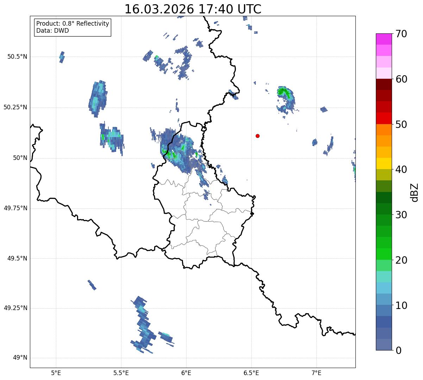Click the 6.5°E longitude label
Viewport: 423px width, 380px height.
tap(251, 373)
